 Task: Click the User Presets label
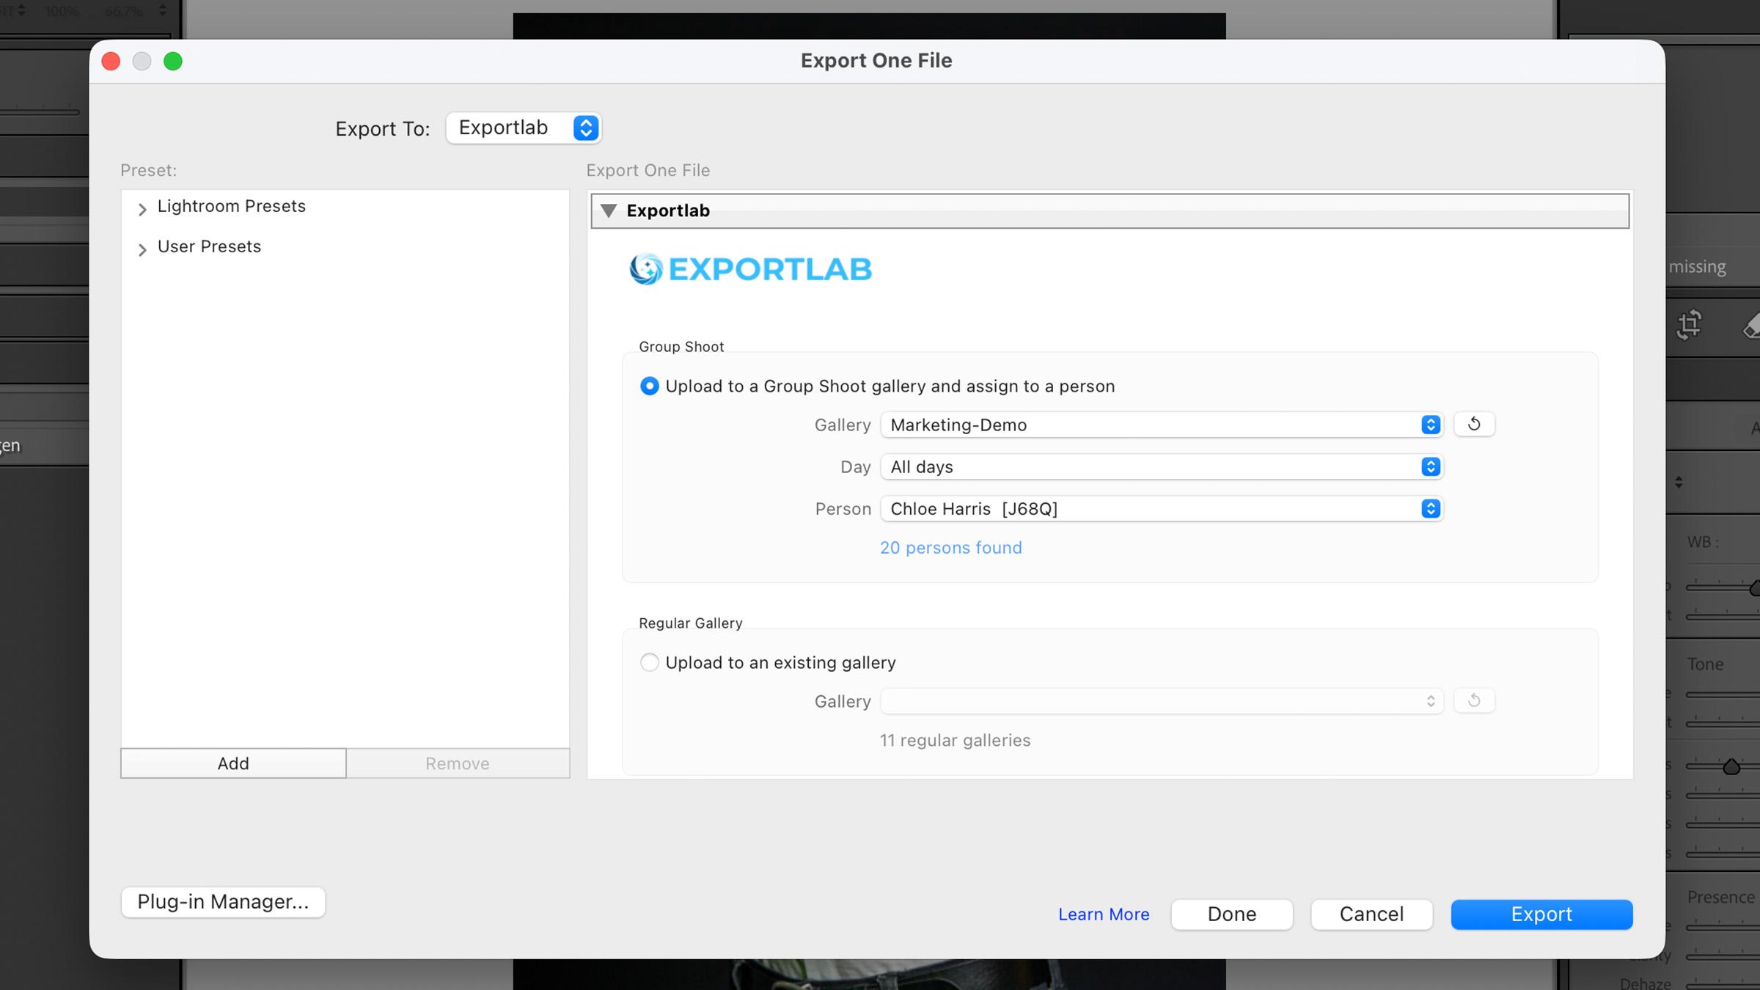coord(209,246)
